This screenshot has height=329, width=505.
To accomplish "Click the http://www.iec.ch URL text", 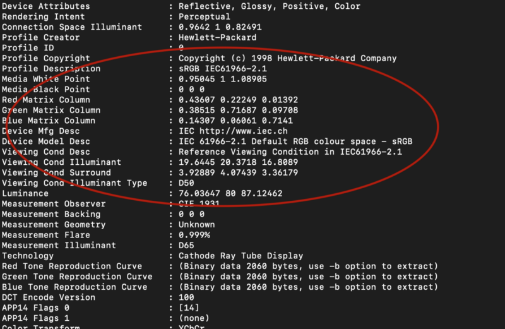I will coord(230,131).
